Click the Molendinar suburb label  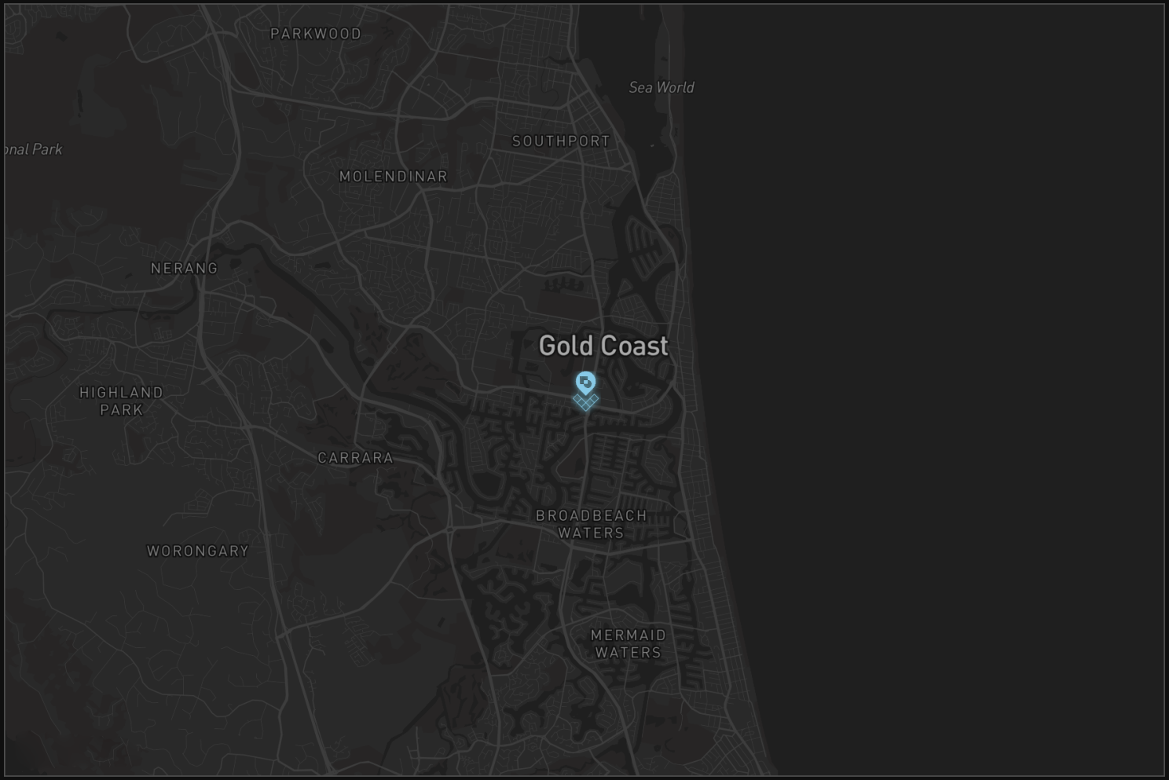394,177
